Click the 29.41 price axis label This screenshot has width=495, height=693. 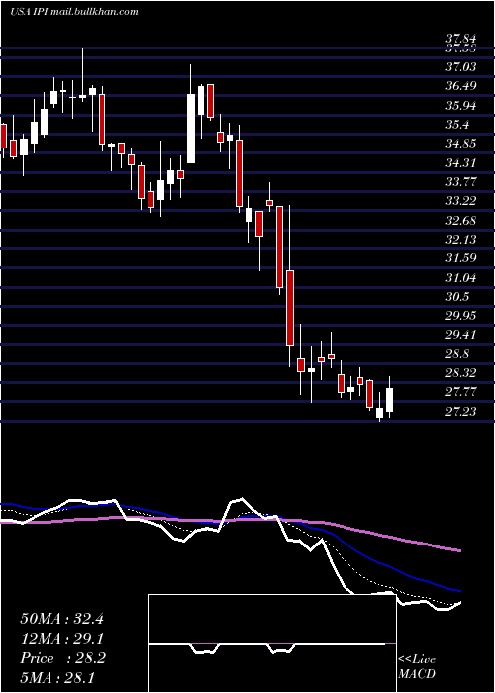[461, 335]
